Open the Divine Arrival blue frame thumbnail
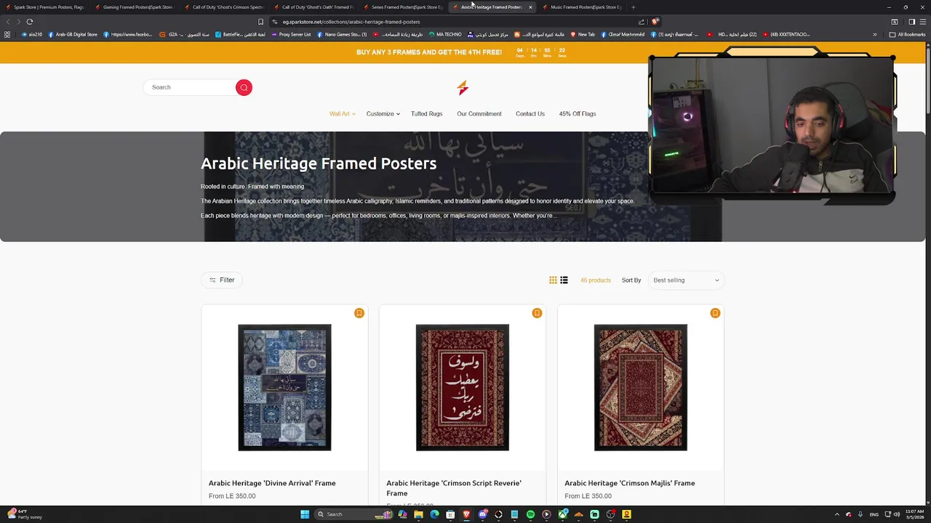This screenshot has width=931, height=523. pos(284,388)
